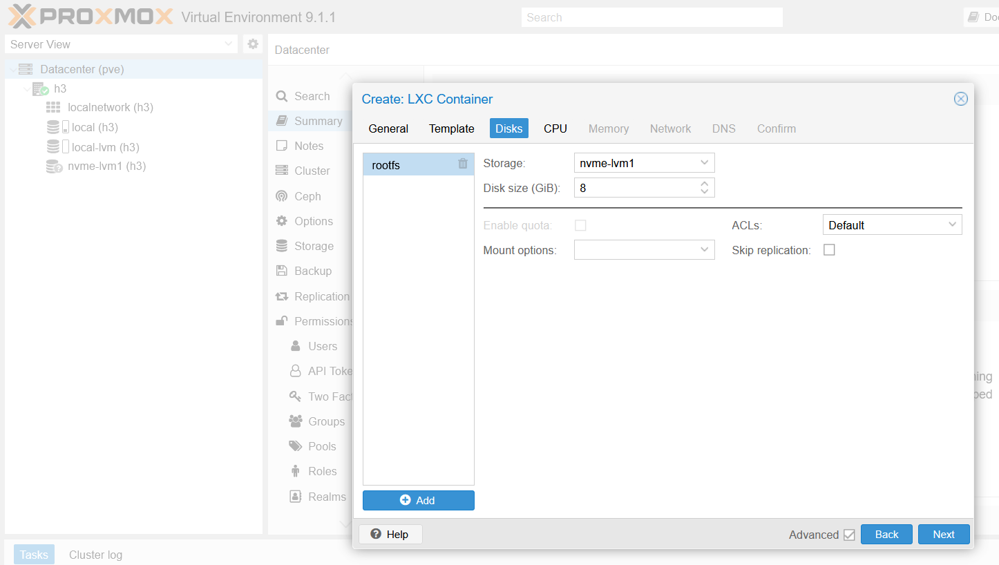
Task: Close the Create LXC Container dialog
Action: pyautogui.click(x=960, y=99)
